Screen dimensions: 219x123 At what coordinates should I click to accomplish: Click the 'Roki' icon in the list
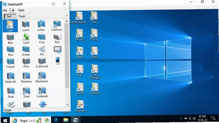click(57, 39)
